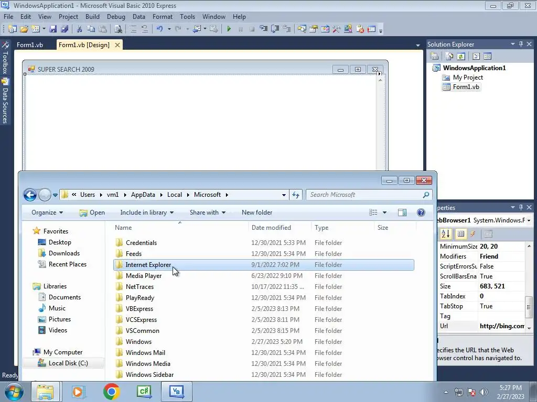Image resolution: width=537 pixels, height=402 pixels.
Task: Click the Open button in Explorer toolbar
Action: pyautogui.click(x=92, y=213)
